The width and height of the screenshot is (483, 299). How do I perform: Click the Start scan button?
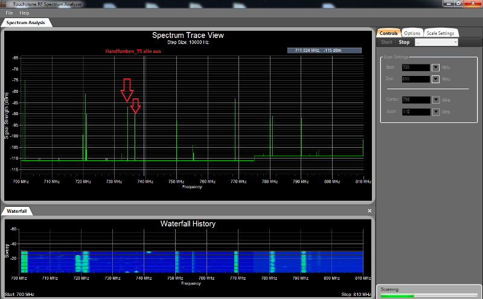[386, 42]
